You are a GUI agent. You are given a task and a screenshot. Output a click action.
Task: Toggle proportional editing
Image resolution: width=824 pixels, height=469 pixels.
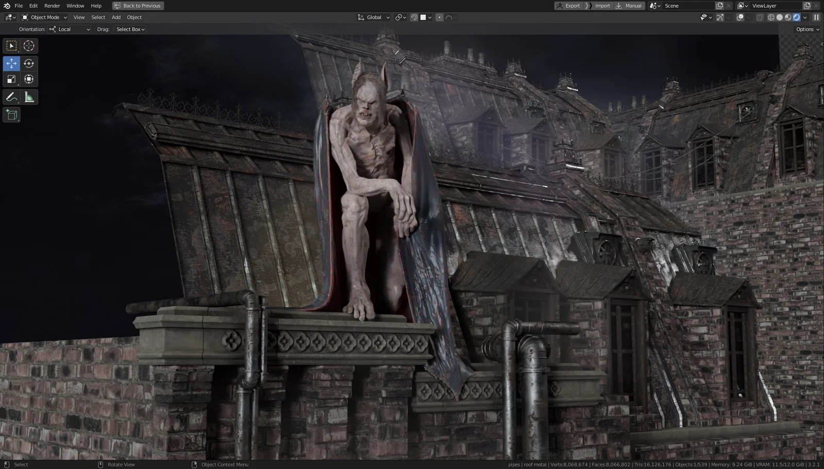pos(439,17)
